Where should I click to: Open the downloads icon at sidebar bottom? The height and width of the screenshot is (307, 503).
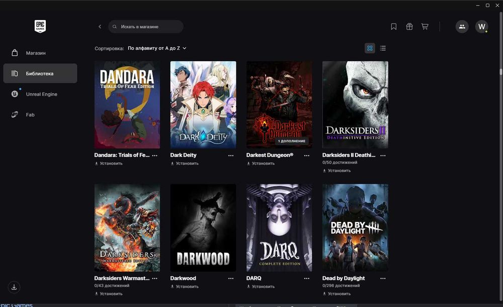(14, 287)
